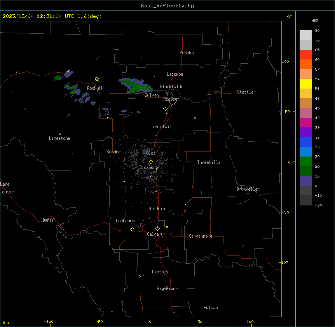335x327 pixels.
Task: Click the Lacombe label
Action: click(175, 74)
